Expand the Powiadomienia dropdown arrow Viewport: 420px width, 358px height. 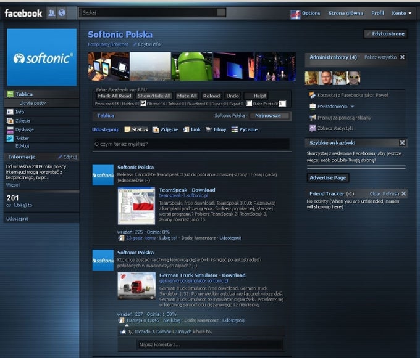(352, 107)
